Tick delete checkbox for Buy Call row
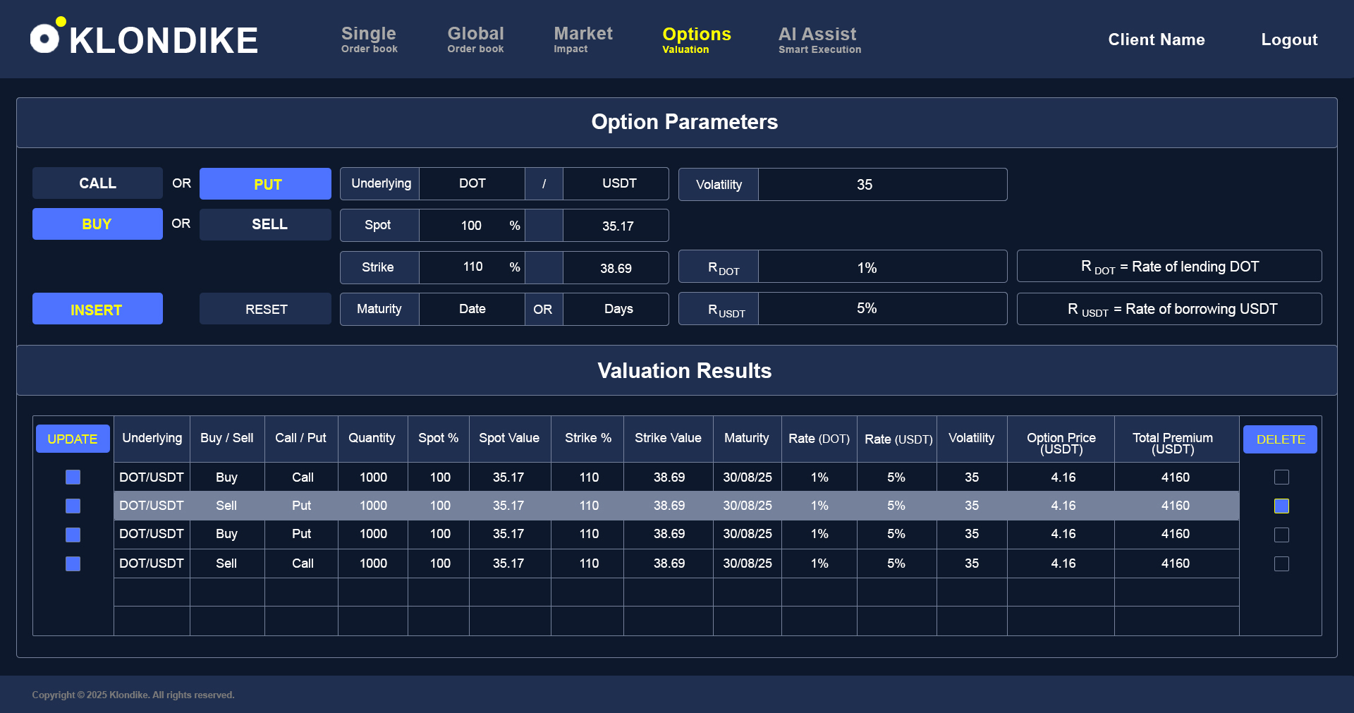This screenshot has width=1354, height=713. pyautogui.click(x=1281, y=477)
